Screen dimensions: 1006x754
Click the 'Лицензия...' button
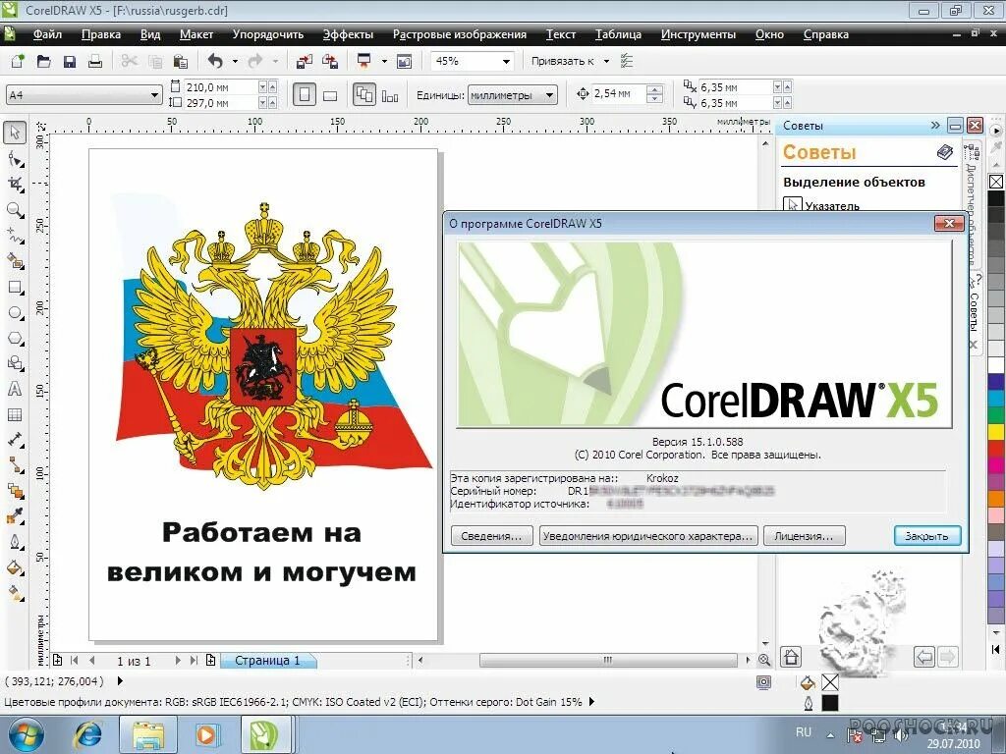pos(804,536)
